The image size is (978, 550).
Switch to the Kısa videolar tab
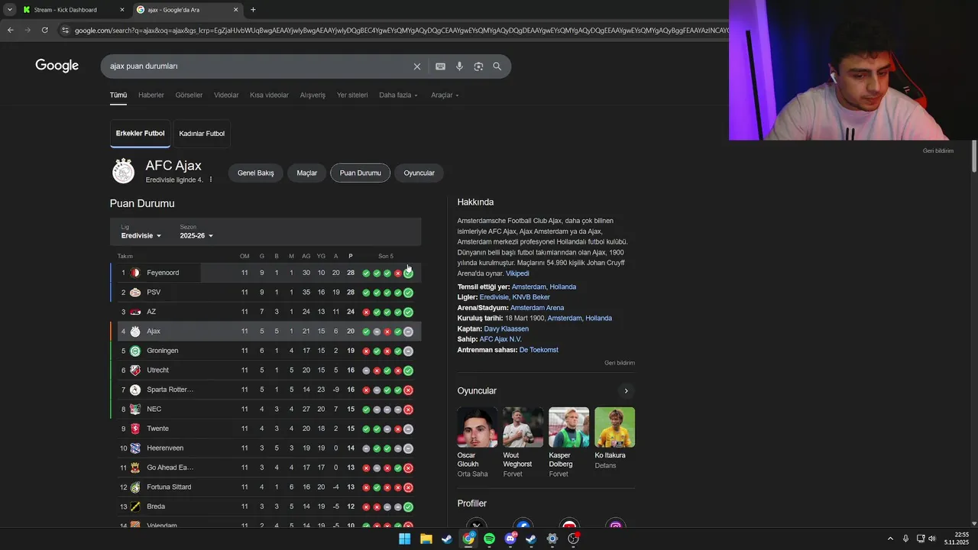coord(269,95)
